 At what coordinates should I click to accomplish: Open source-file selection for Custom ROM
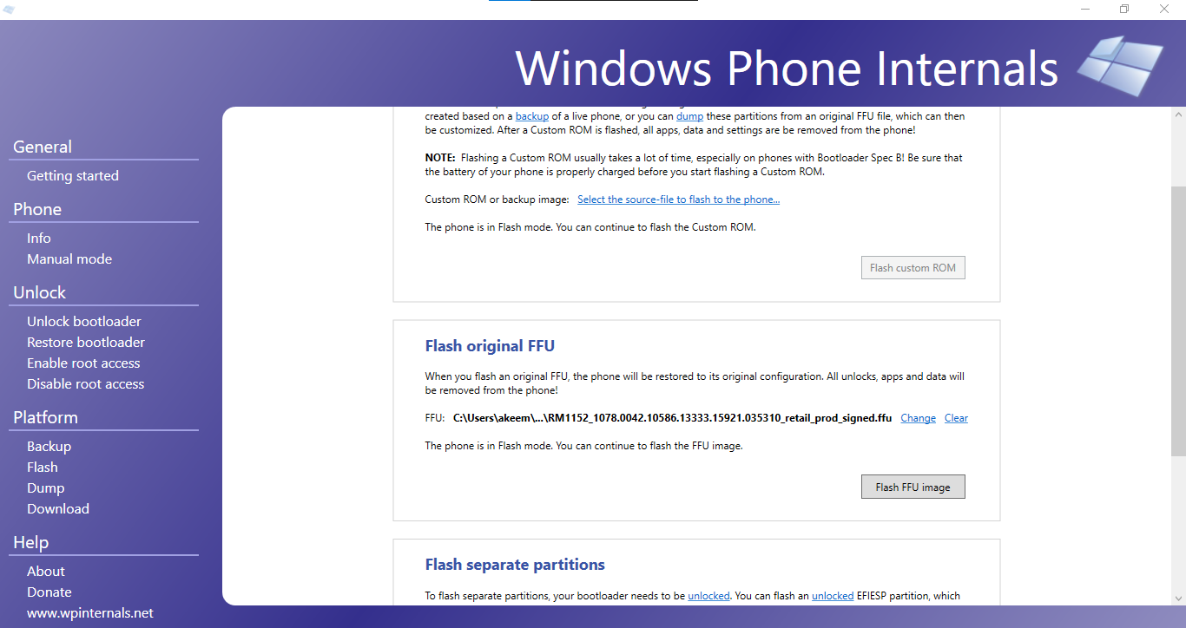click(x=678, y=199)
